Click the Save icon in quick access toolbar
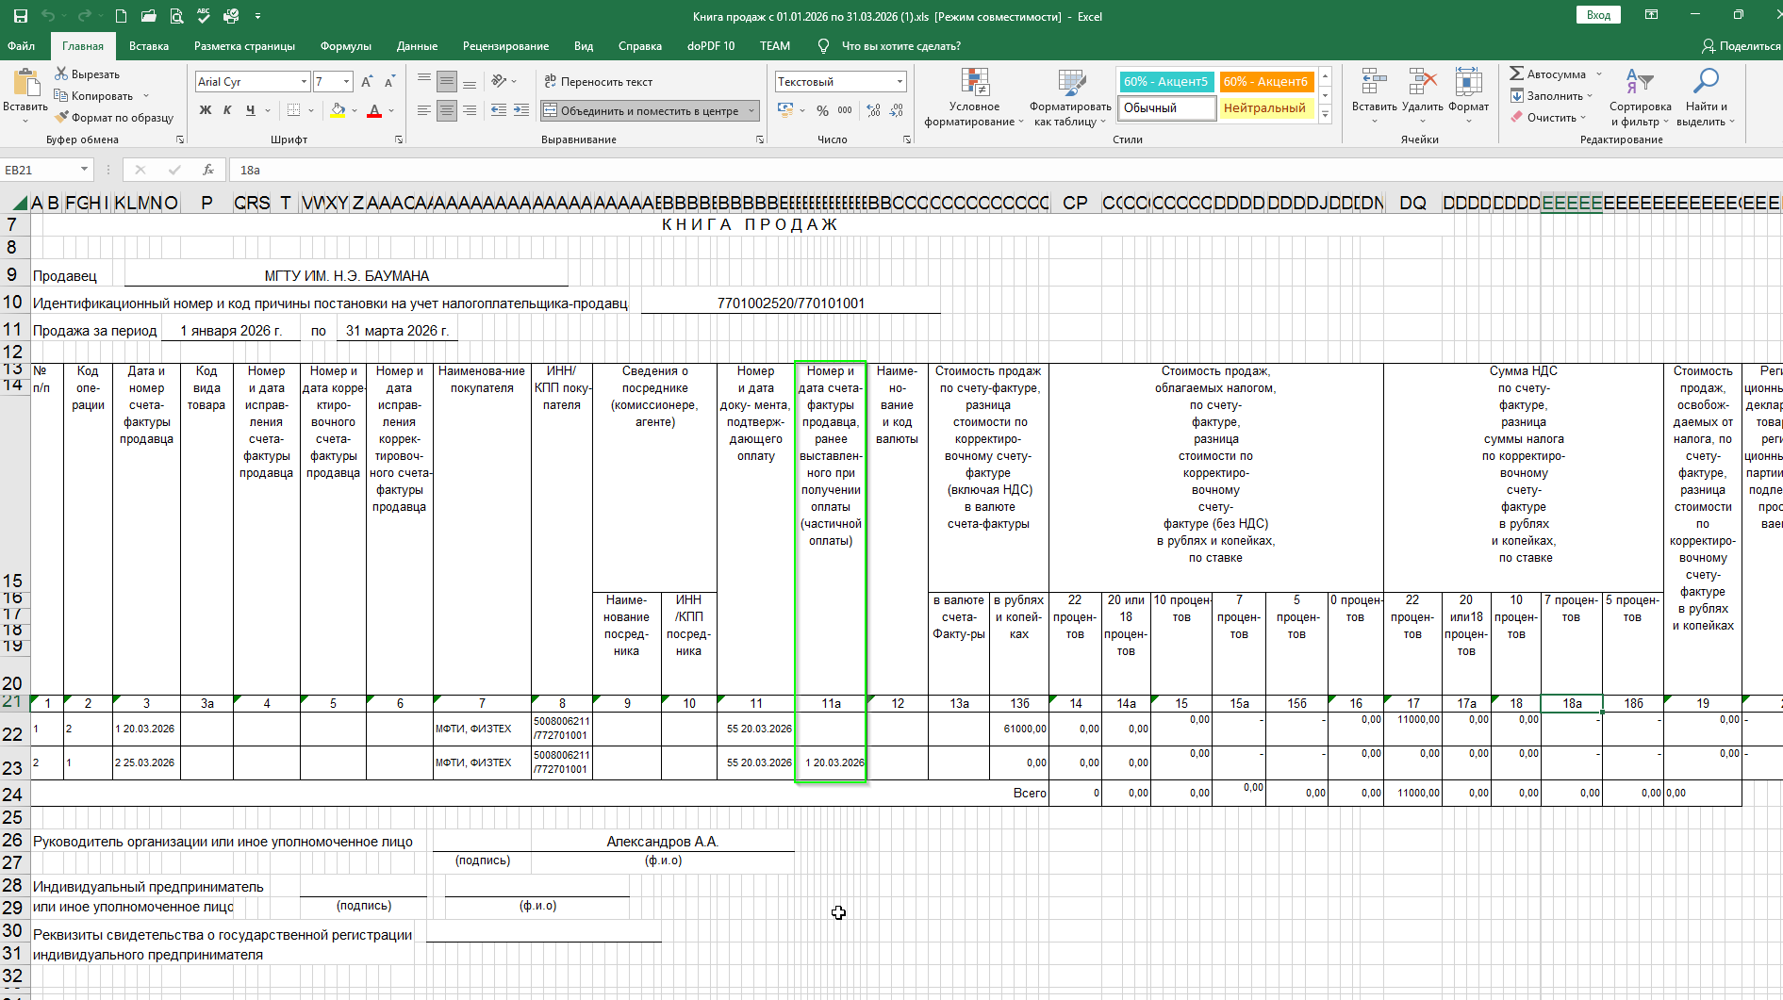This screenshot has height=1000, width=1783. coord(20,16)
